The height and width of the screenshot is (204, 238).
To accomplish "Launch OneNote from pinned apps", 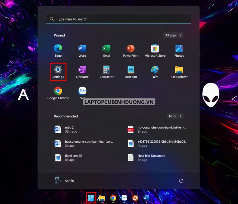I will pos(82,72).
